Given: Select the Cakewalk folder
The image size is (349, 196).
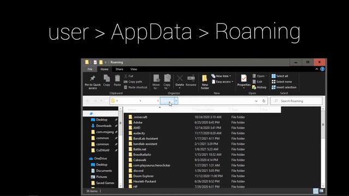Looking at the screenshot, I should (137, 160).
